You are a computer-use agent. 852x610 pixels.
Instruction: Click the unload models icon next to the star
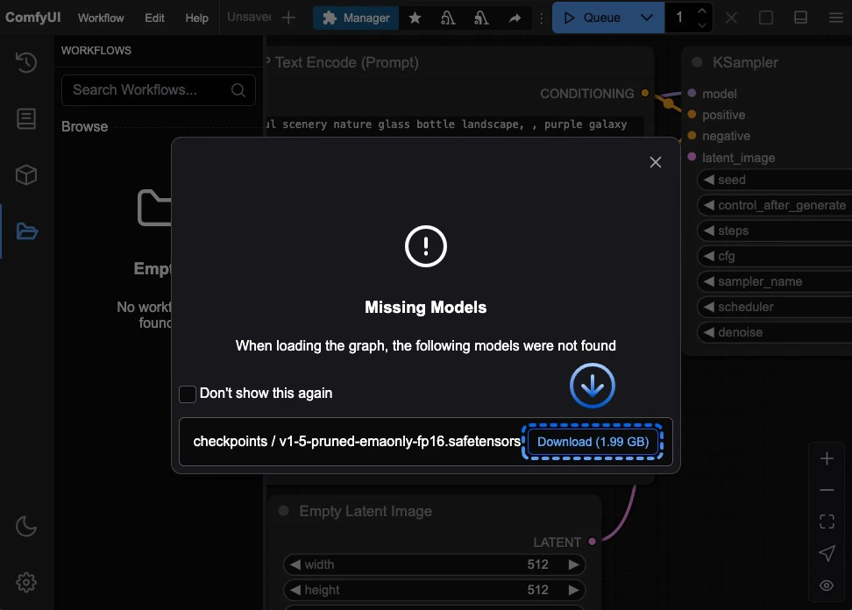[x=448, y=18]
